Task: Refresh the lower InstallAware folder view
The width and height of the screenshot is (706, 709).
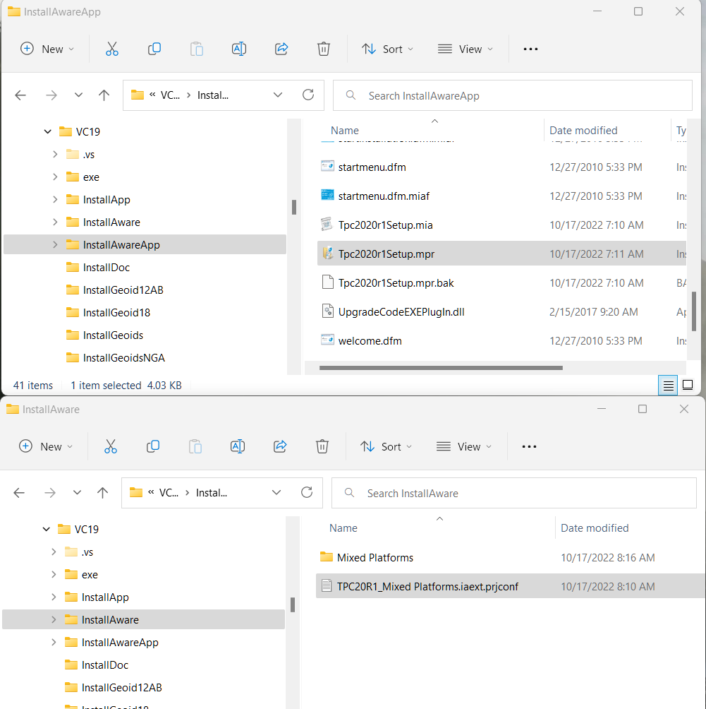Action: 307,492
